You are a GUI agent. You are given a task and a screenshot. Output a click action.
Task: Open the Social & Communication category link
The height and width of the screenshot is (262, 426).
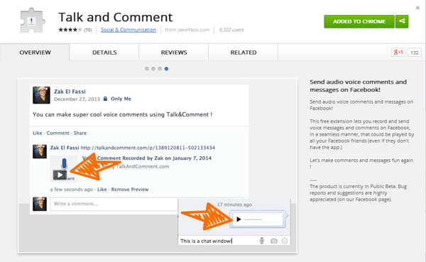[129, 30]
